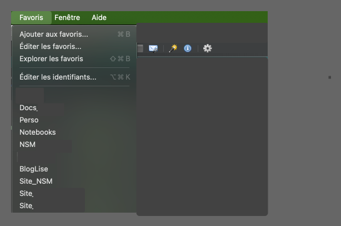Click the partially hidden gray square icon

tap(141, 48)
